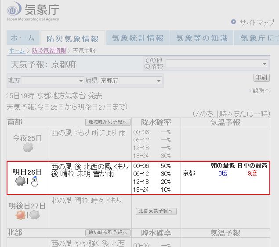The width and height of the screenshot is (279, 247).
Task: Expand the 地方 region dropdown
Action: [x=53, y=81]
